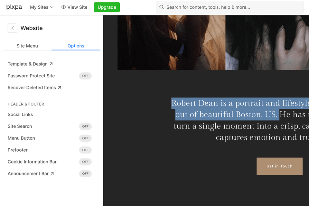Click the magnifier icon in search bar
The image size is (309, 206).
162,7
